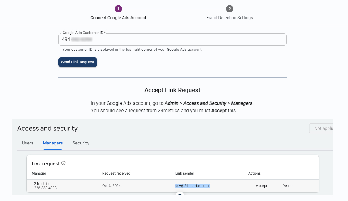
Task: Accept the 24metrics link request
Action: [261, 186]
